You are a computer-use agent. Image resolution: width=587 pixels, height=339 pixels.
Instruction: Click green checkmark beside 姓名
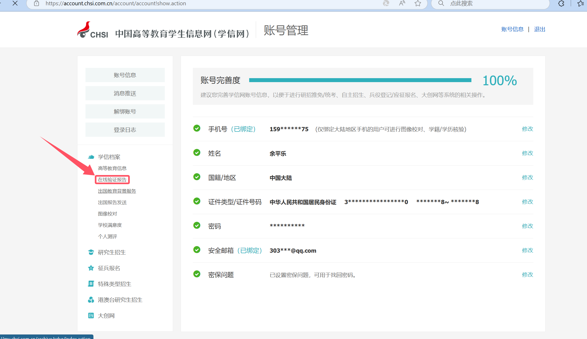pos(197,153)
